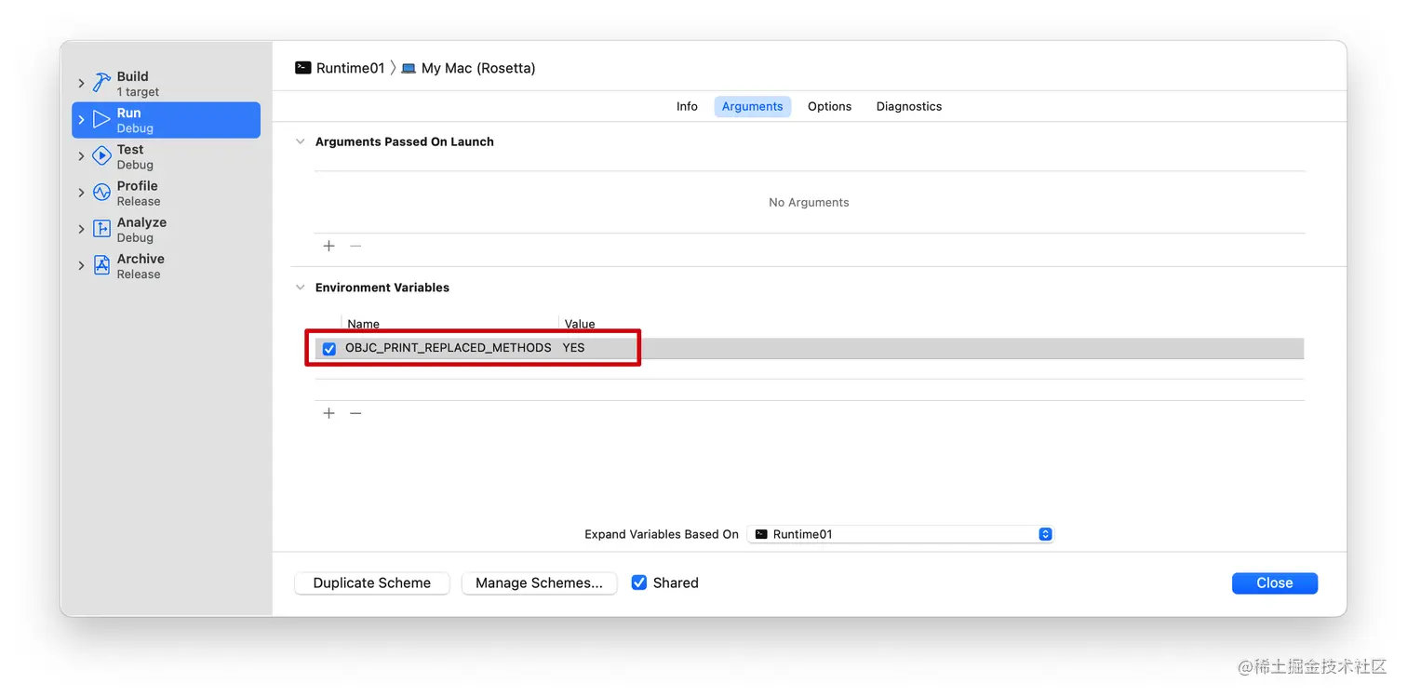The height and width of the screenshot is (696, 1407).
Task: Expand the Run action disclosure arrow
Action: tap(82, 120)
